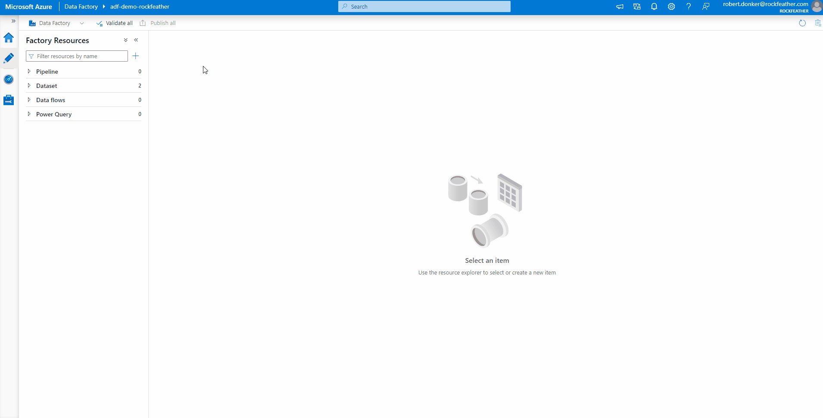Click the icon right of the refresh button

[x=818, y=23]
